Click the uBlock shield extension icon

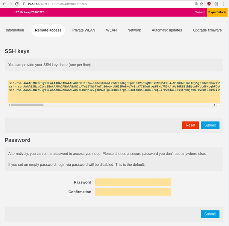pos(209,4)
